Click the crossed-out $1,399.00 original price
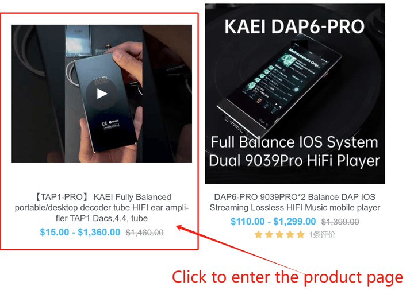Screen dimensions: 414x290 tap(340, 222)
